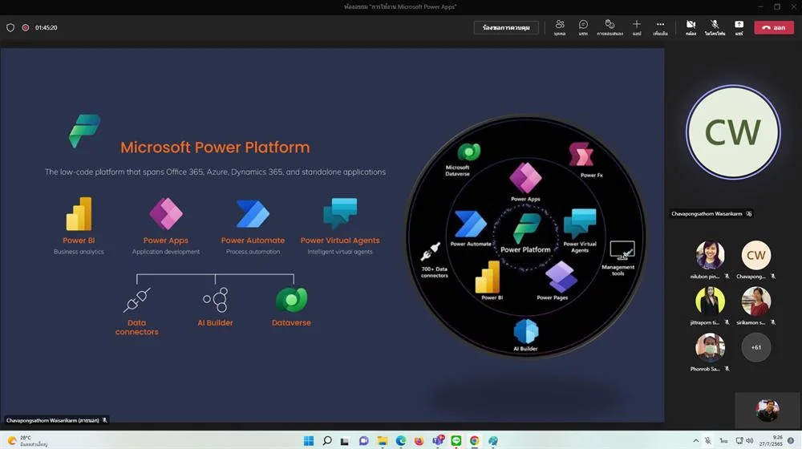Click the Power Platform logo beside heading

84,131
